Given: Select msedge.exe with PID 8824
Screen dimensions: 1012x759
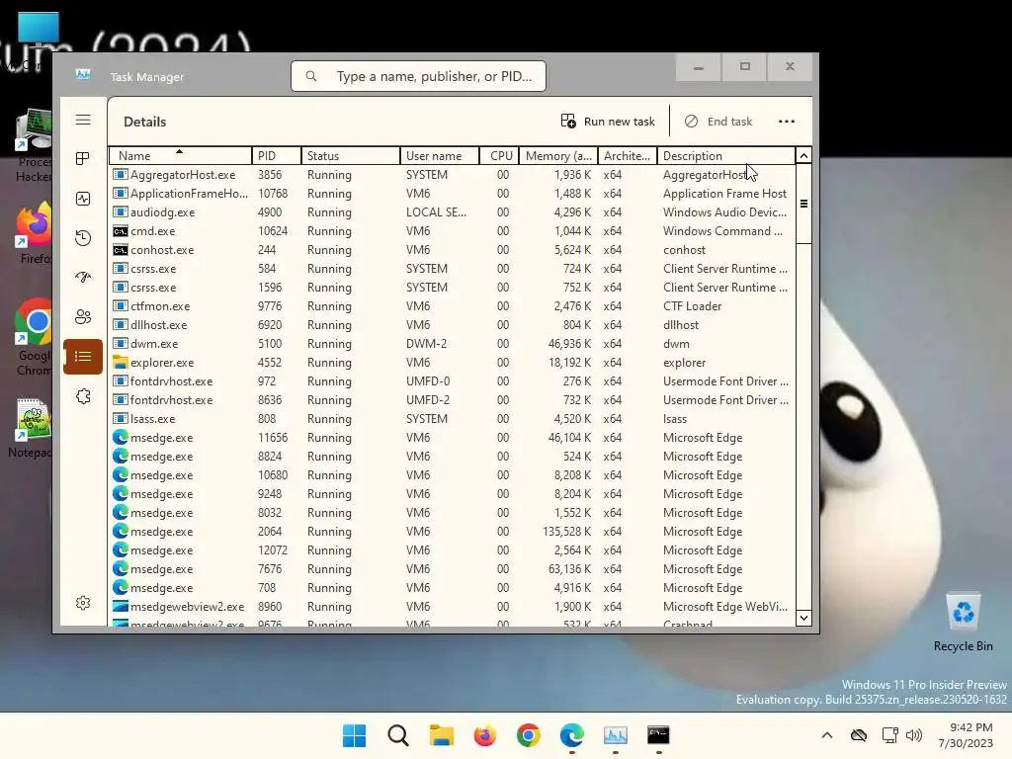Looking at the screenshot, I should 452,457.
